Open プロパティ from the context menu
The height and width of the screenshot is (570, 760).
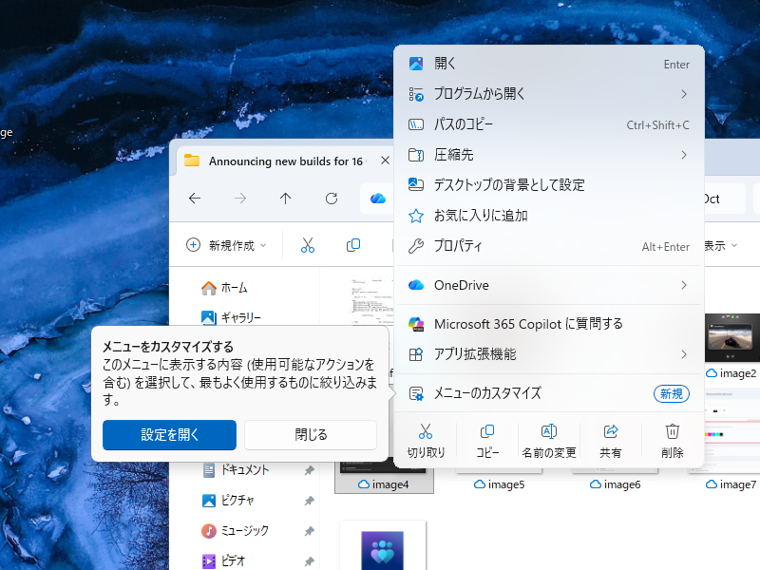(x=549, y=246)
